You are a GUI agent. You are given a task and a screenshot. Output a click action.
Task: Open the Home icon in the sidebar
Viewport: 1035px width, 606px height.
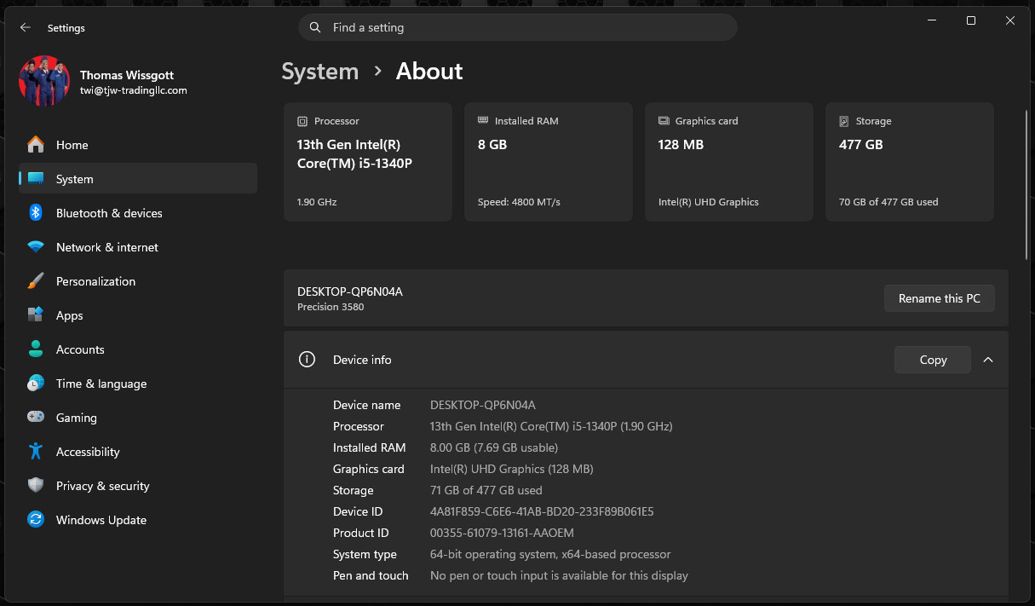36,145
